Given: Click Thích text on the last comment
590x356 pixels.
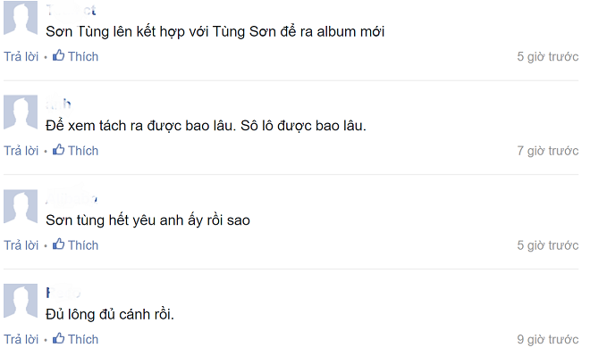Looking at the screenshot, I should click(83, 339).
